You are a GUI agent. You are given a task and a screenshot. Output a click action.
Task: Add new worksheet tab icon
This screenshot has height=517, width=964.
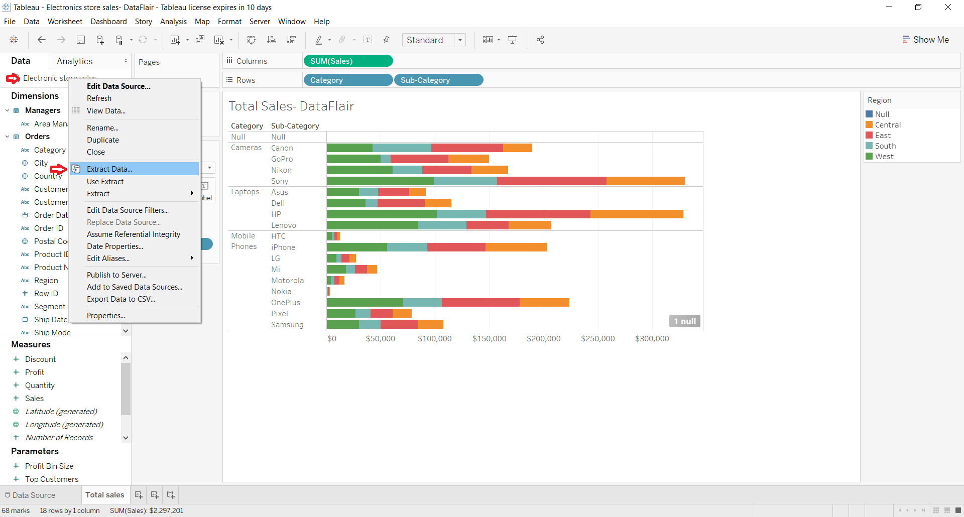(139, 495)
